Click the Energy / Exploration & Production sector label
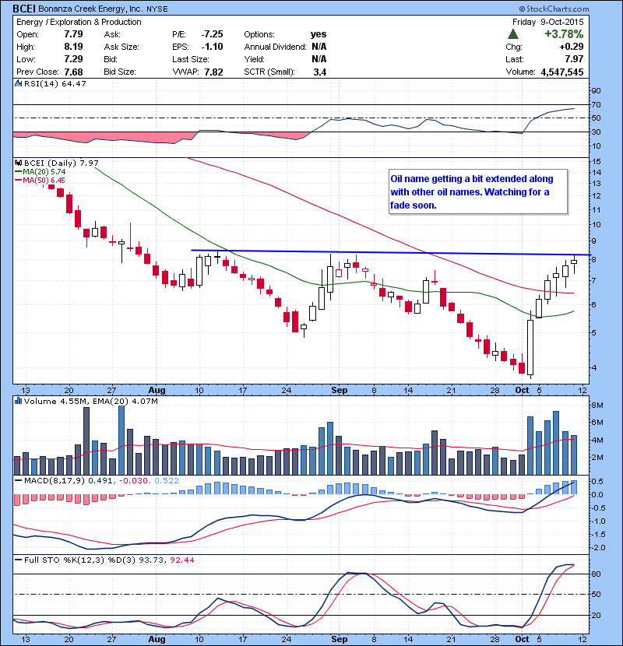 [x=79, y=23]
